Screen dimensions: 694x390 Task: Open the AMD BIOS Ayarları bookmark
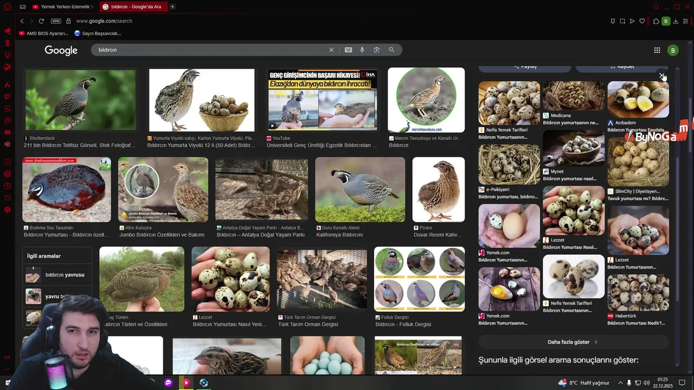point(43,33)
